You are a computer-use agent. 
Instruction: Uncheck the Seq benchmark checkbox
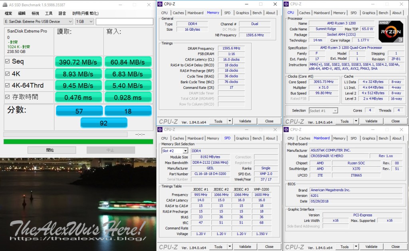coord(8,61)
